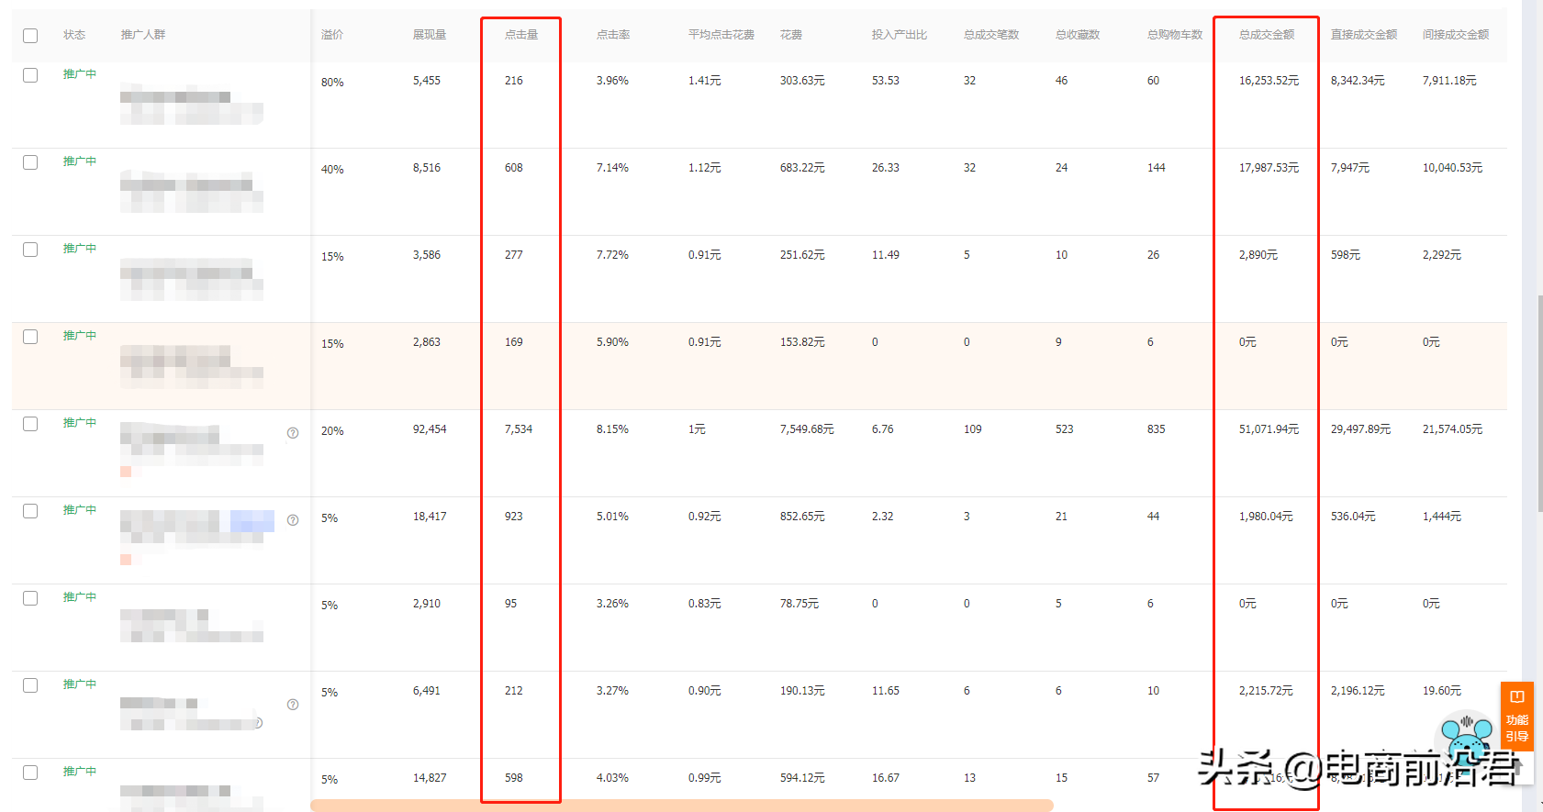Click the 20% premium value
Screen dimensions: 1543x812
[332, 431]
